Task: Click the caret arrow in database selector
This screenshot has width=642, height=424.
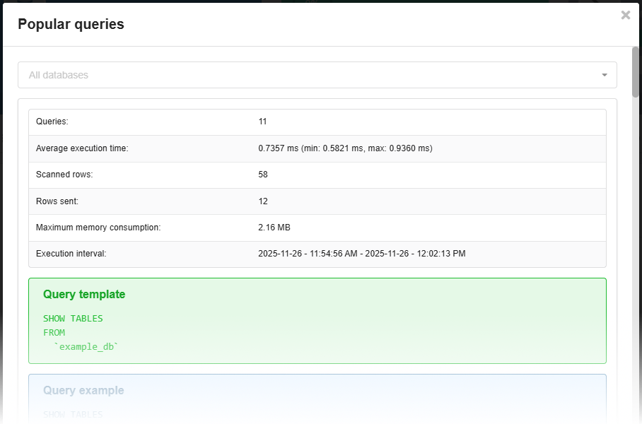Action: point(605,75)
